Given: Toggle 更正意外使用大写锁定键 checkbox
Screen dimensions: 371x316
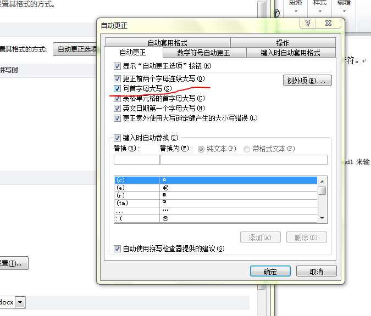Looking at the screenshot, I should [117, 118].
